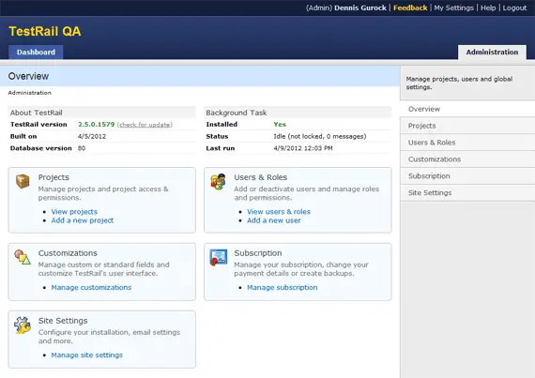Open Manage site settings link

pos(86,355)
